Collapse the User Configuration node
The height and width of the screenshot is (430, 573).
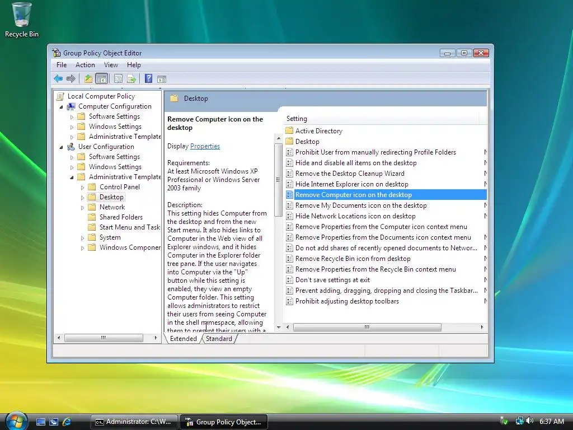coord(61,147)
